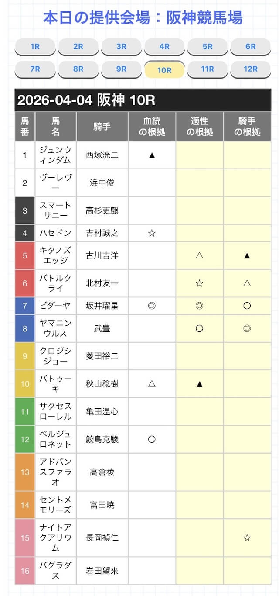Click the 血統の根拠 column header
This screenshot has height=596, width=279.
[152, 127]
